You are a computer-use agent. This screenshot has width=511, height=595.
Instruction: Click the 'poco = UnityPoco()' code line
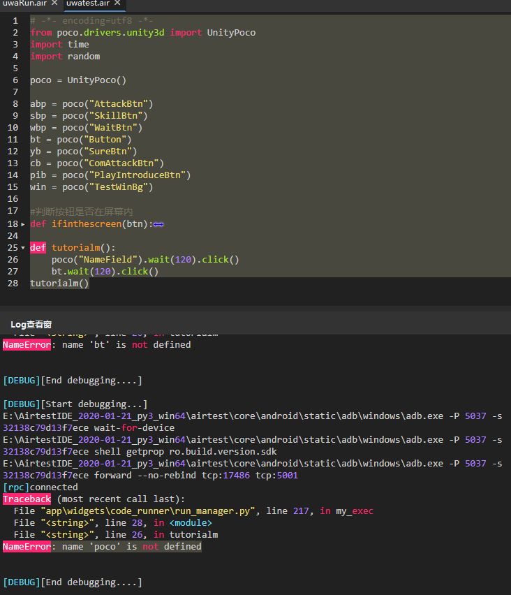coord(78,80)
